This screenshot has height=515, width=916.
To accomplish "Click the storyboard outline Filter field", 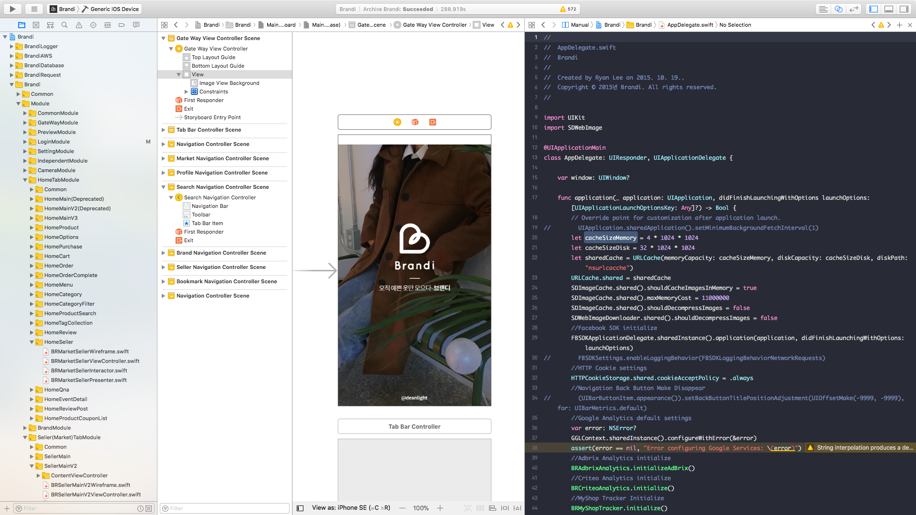I will click(228, 508).
